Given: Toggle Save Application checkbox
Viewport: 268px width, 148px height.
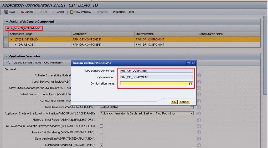Looking at the screenshot, I should (x=101, y=139).
